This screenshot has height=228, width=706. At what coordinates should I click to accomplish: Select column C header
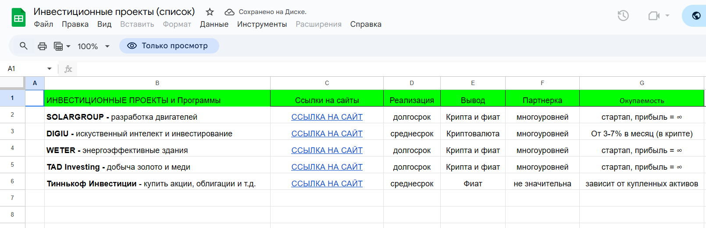click(x=327, y=83)
